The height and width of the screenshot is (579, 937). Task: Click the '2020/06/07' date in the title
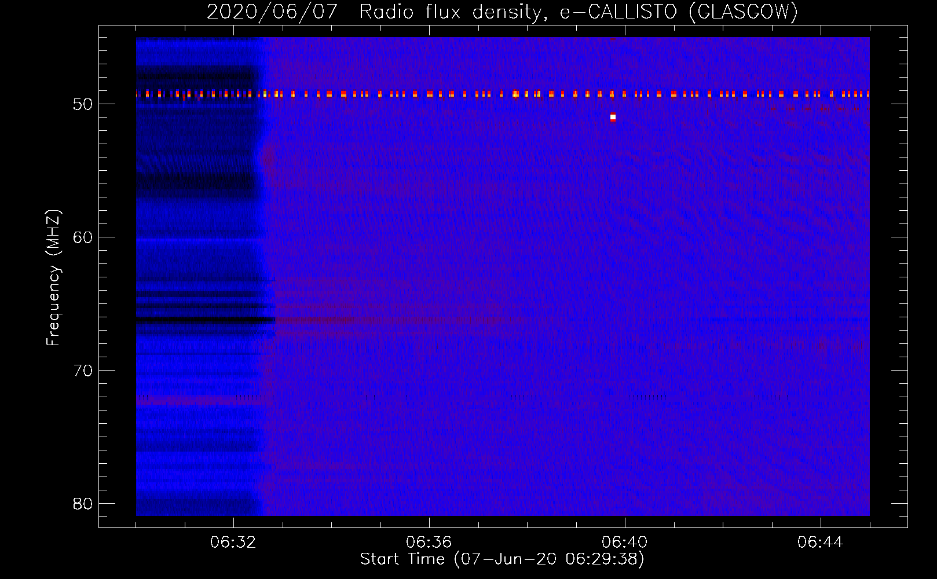272,12
